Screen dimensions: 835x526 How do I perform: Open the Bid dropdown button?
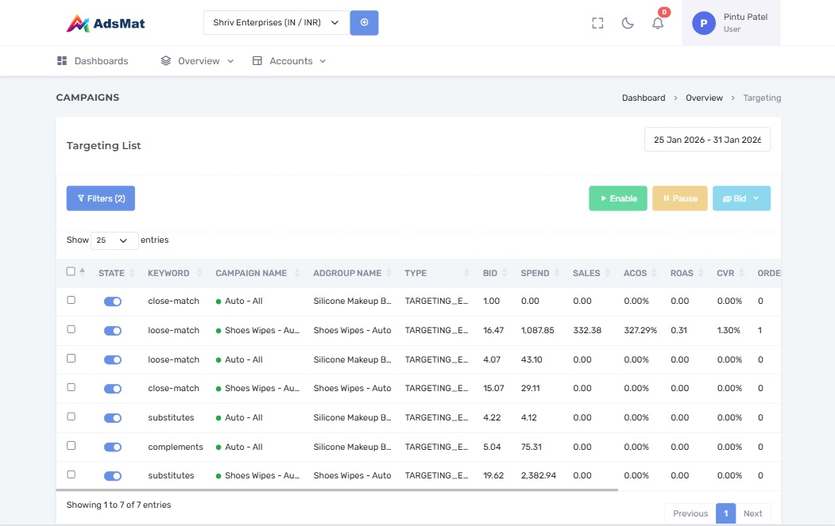(x=741, y=198)
